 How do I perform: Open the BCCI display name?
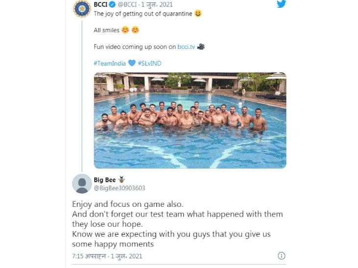click(101, 4)
